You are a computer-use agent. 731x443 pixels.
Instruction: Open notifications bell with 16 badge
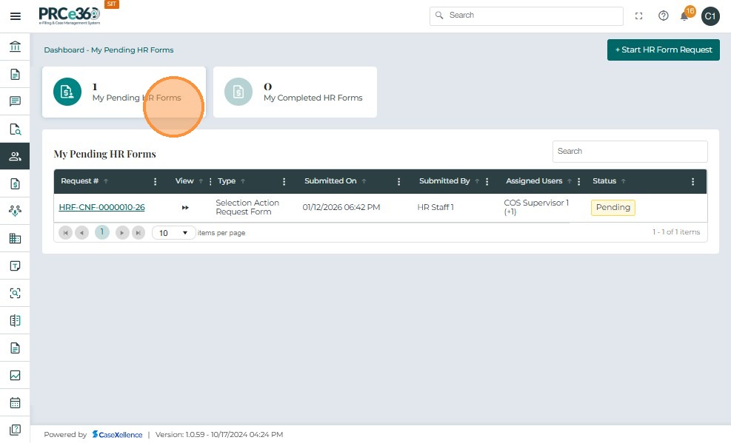(x=685, y=15)
